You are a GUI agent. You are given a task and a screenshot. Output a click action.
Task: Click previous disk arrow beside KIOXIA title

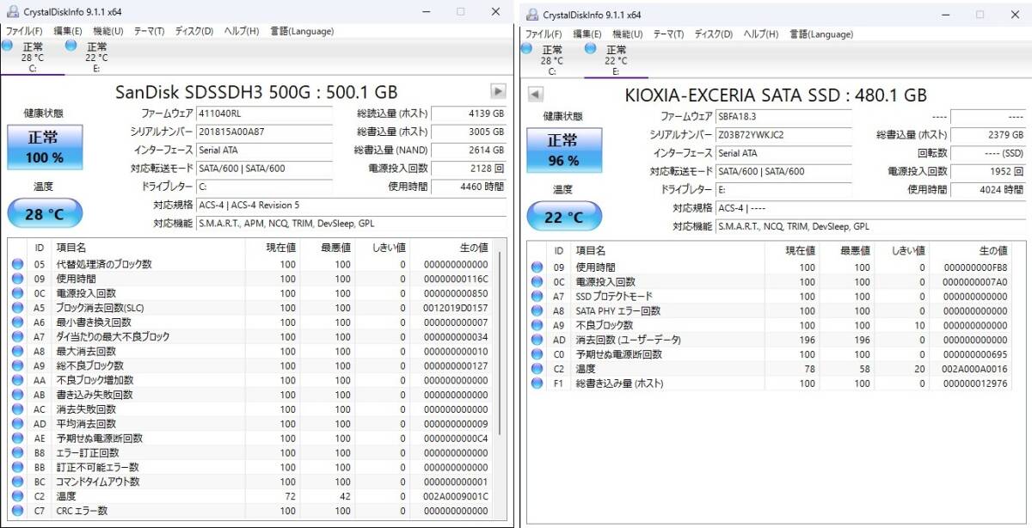click(x=535, y=94)
